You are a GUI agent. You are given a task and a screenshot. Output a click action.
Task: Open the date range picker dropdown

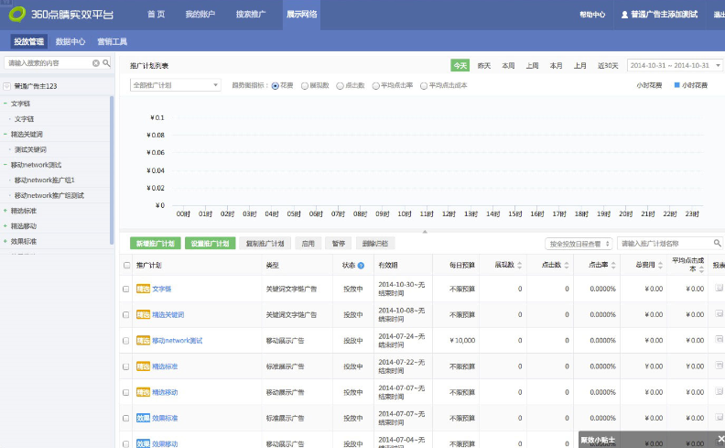click(x=674, y=66)
